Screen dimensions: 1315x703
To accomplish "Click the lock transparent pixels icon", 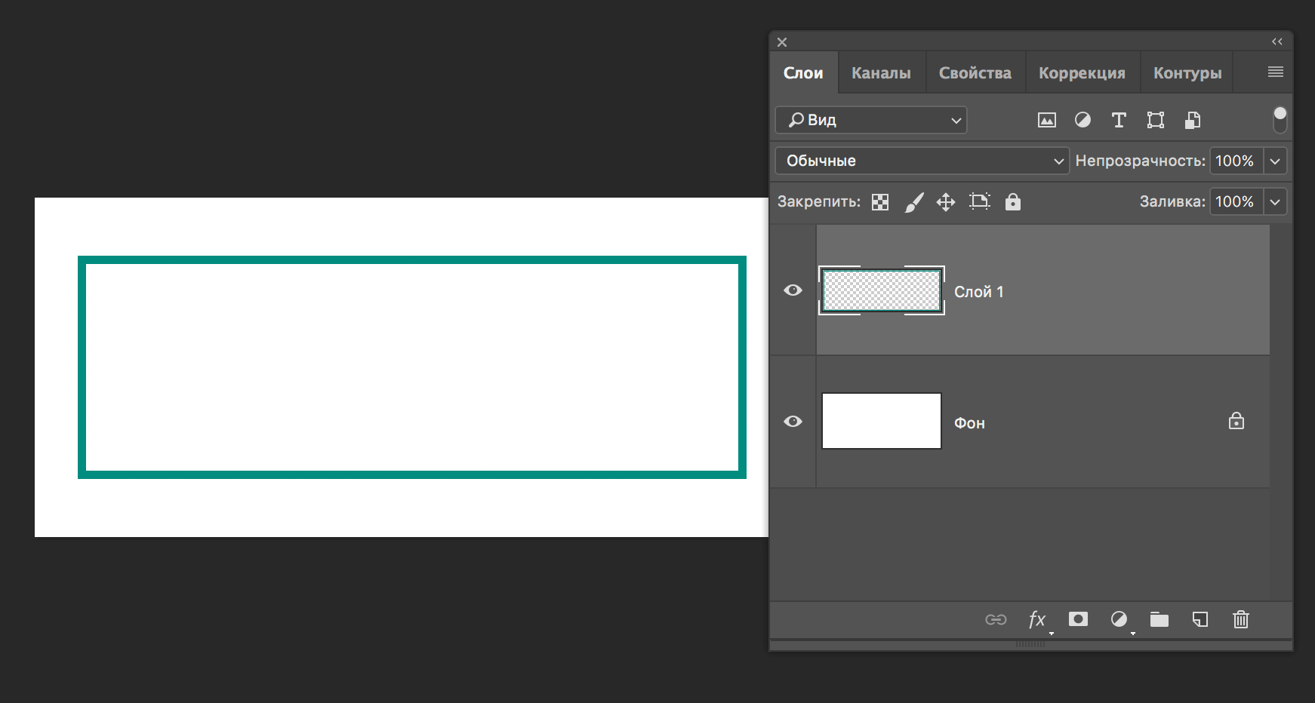I will (880, 202).
